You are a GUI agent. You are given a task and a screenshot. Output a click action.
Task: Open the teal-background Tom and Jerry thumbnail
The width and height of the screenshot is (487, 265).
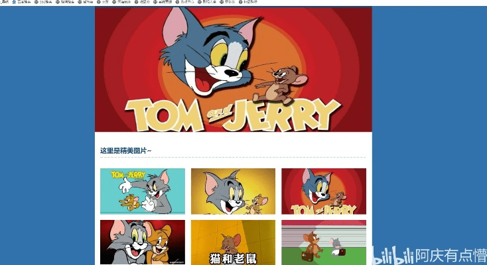(143, 191)
